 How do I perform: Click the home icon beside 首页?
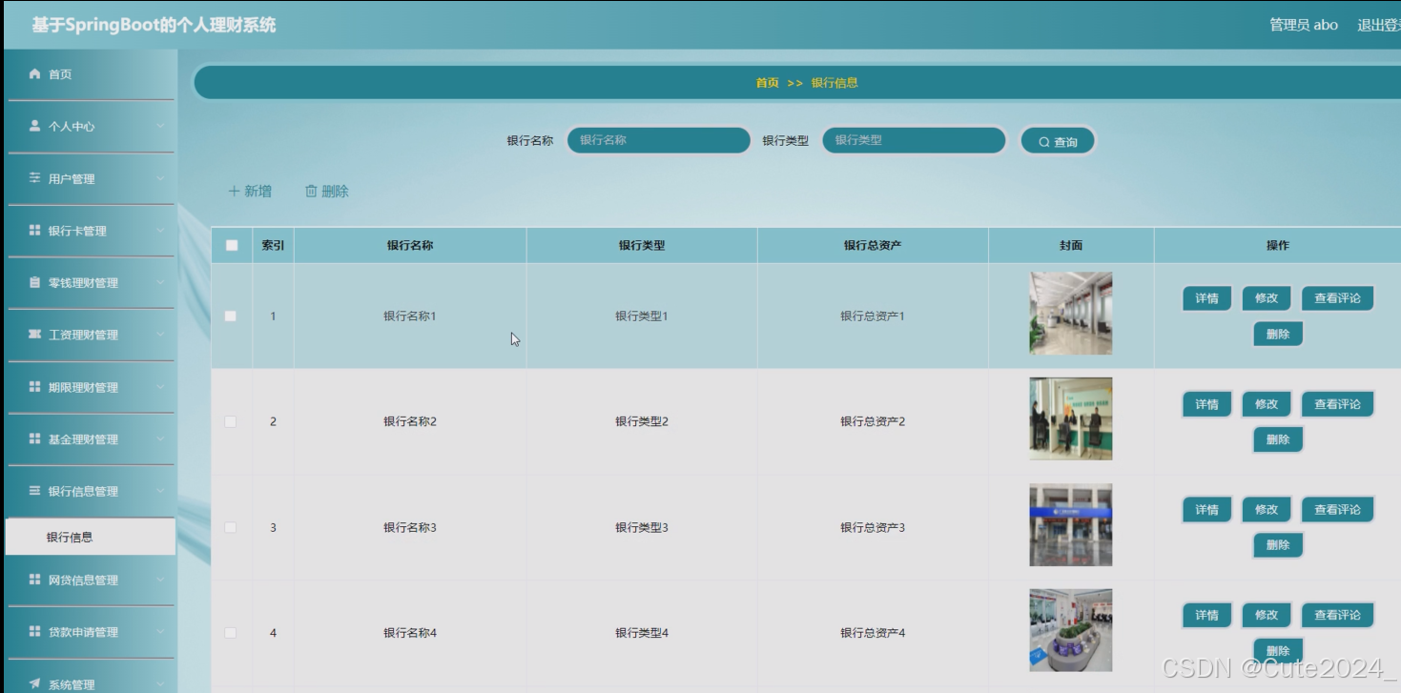(x=35, y=73)
